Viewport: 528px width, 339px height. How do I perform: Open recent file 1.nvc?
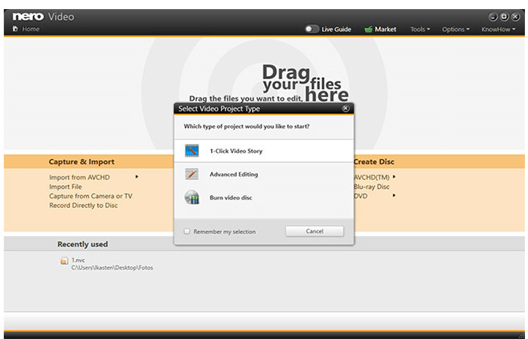pos(78,260)
